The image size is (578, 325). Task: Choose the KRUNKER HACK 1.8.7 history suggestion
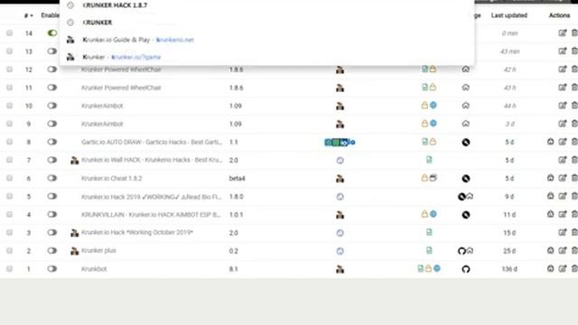tap(267, 5)
